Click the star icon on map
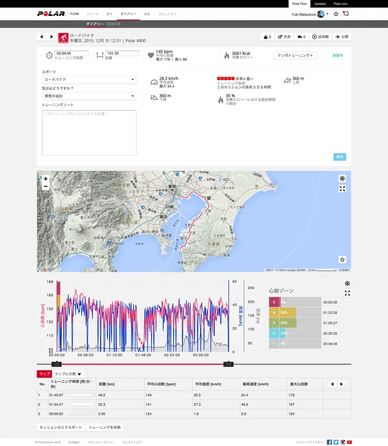The width and height of the screenshot is (388, 446). [342, 260]
